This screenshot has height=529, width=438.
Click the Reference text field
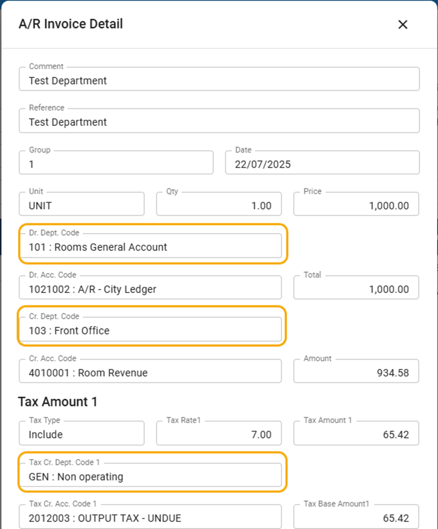pos(219,121)
